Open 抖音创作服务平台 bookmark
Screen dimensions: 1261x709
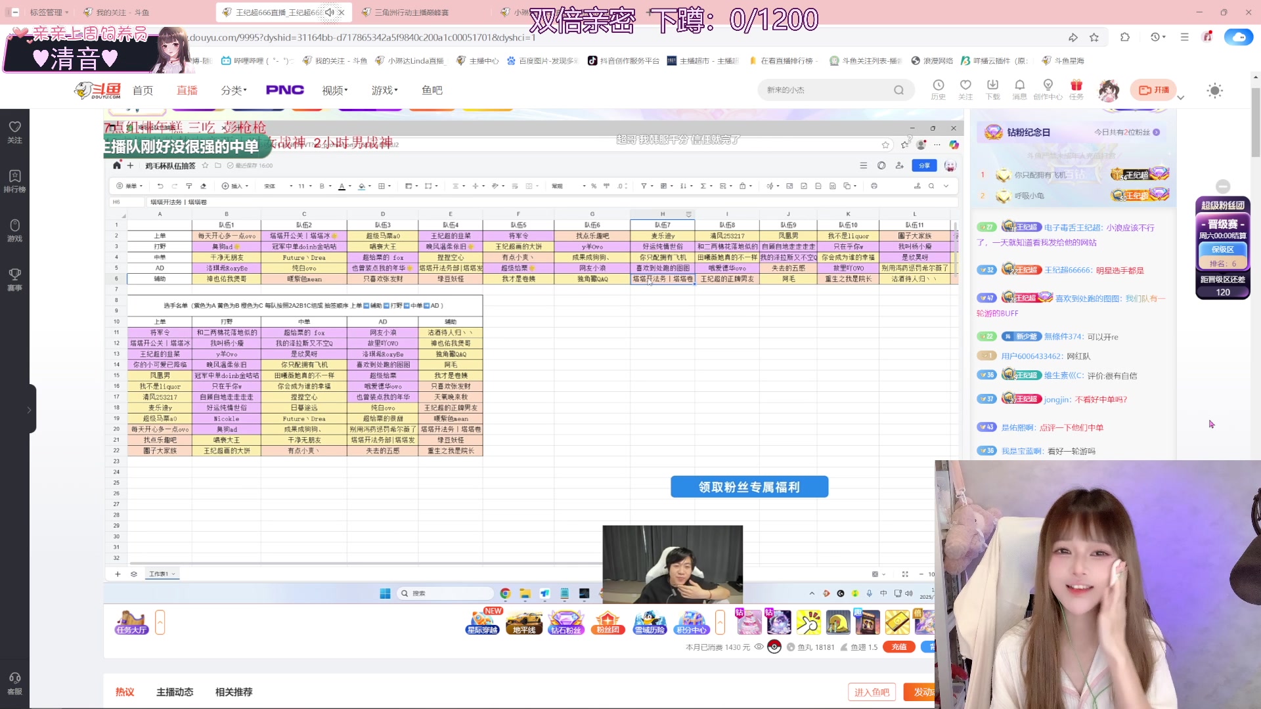(623, 60)
